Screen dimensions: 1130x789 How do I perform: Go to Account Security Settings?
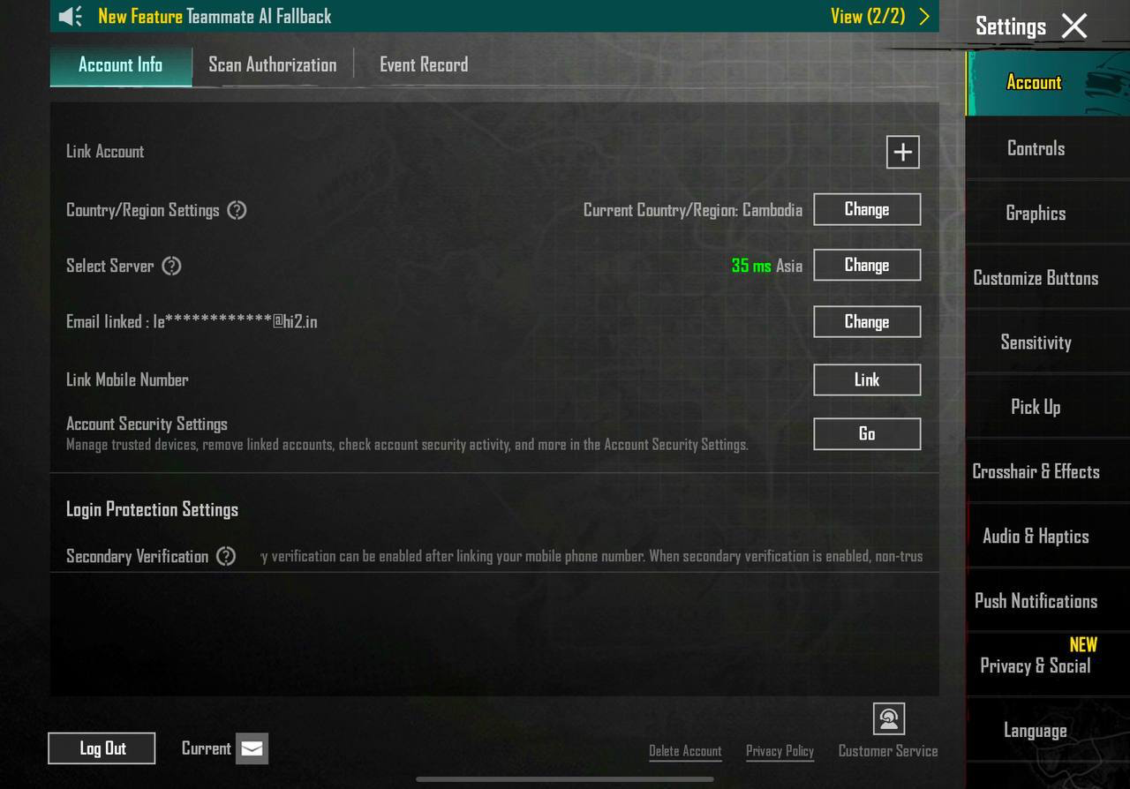coord(866,433)
